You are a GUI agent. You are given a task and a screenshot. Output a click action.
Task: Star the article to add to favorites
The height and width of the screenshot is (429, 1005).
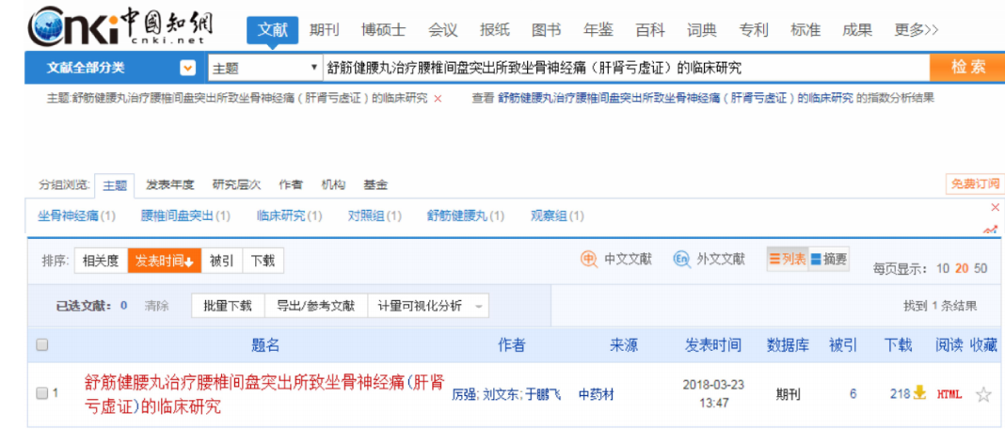coord(983,394)
